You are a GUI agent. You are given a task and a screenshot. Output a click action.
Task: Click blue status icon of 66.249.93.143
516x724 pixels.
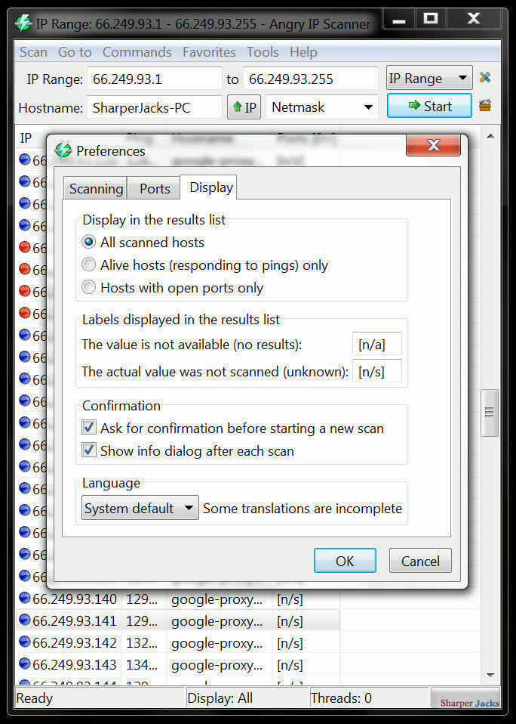click(24, 664)
